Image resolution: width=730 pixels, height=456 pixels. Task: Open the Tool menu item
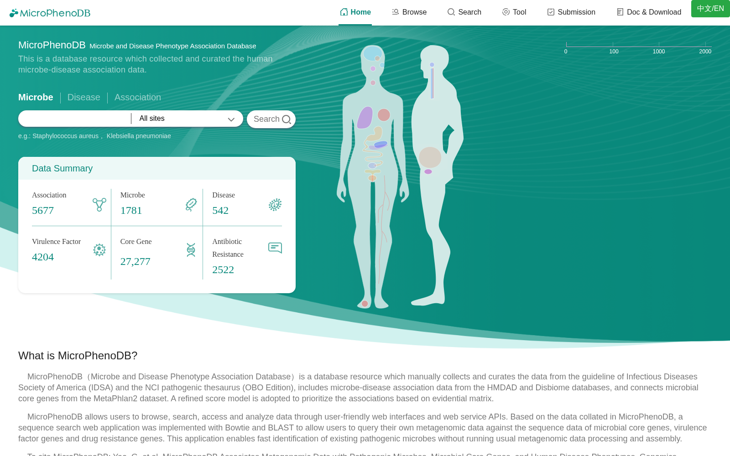coord(514,12)
